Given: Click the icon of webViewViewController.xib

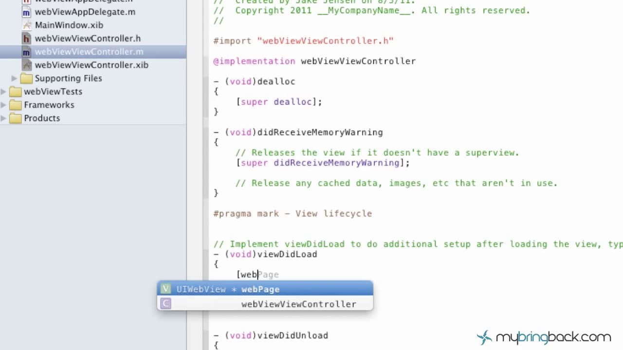Looking at the screenshot, I should 27,65.
